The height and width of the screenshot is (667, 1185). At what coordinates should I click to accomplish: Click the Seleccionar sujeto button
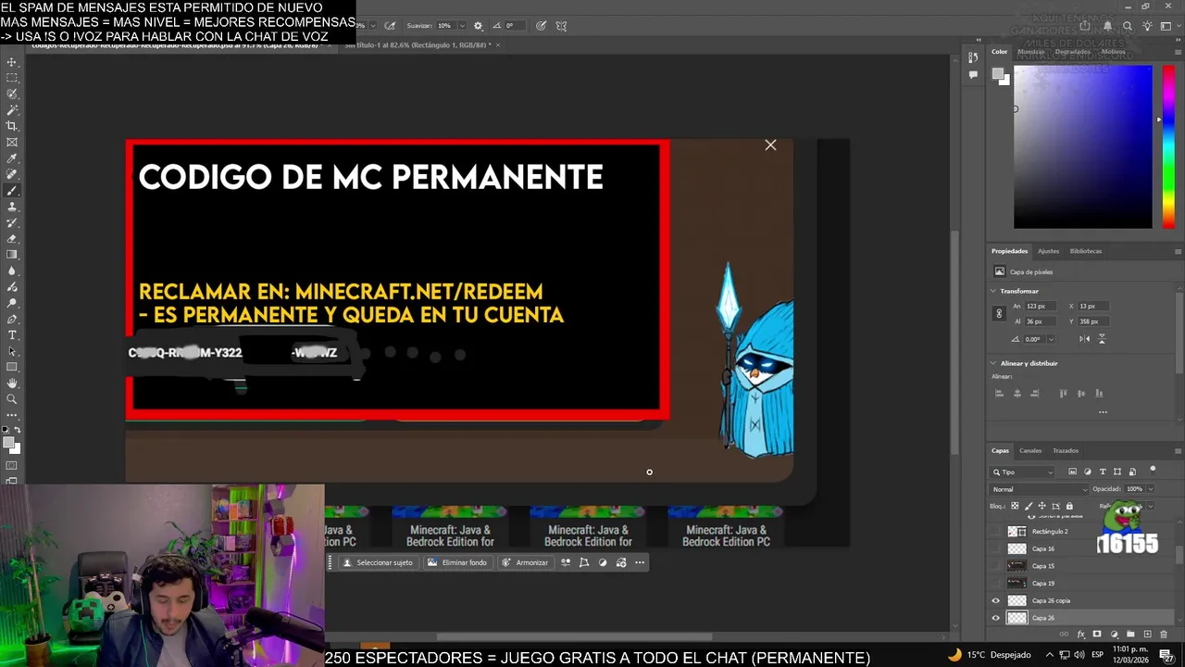coord(378,562)
